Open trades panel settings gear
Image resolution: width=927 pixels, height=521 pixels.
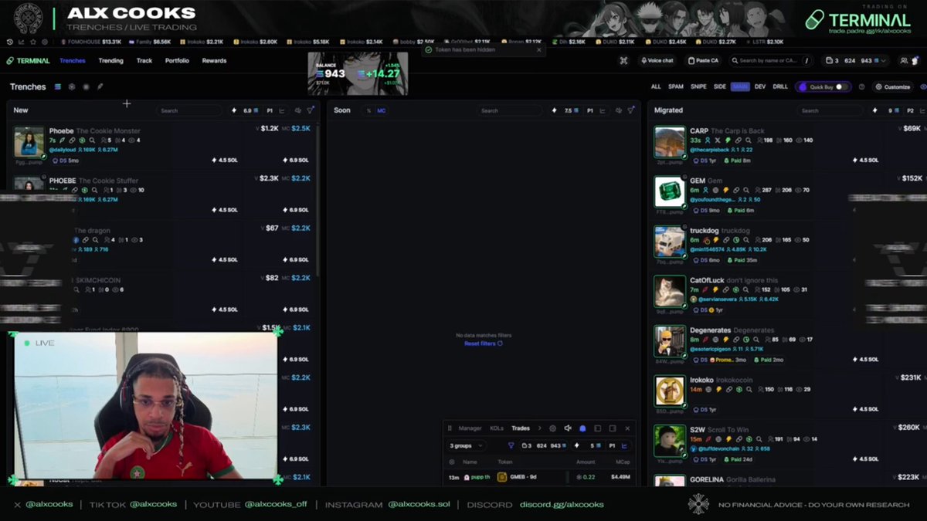point(552,428)
